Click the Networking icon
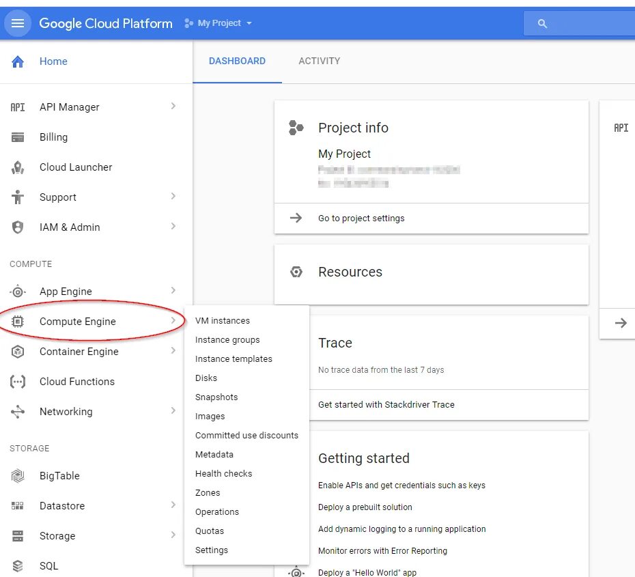 18,412
